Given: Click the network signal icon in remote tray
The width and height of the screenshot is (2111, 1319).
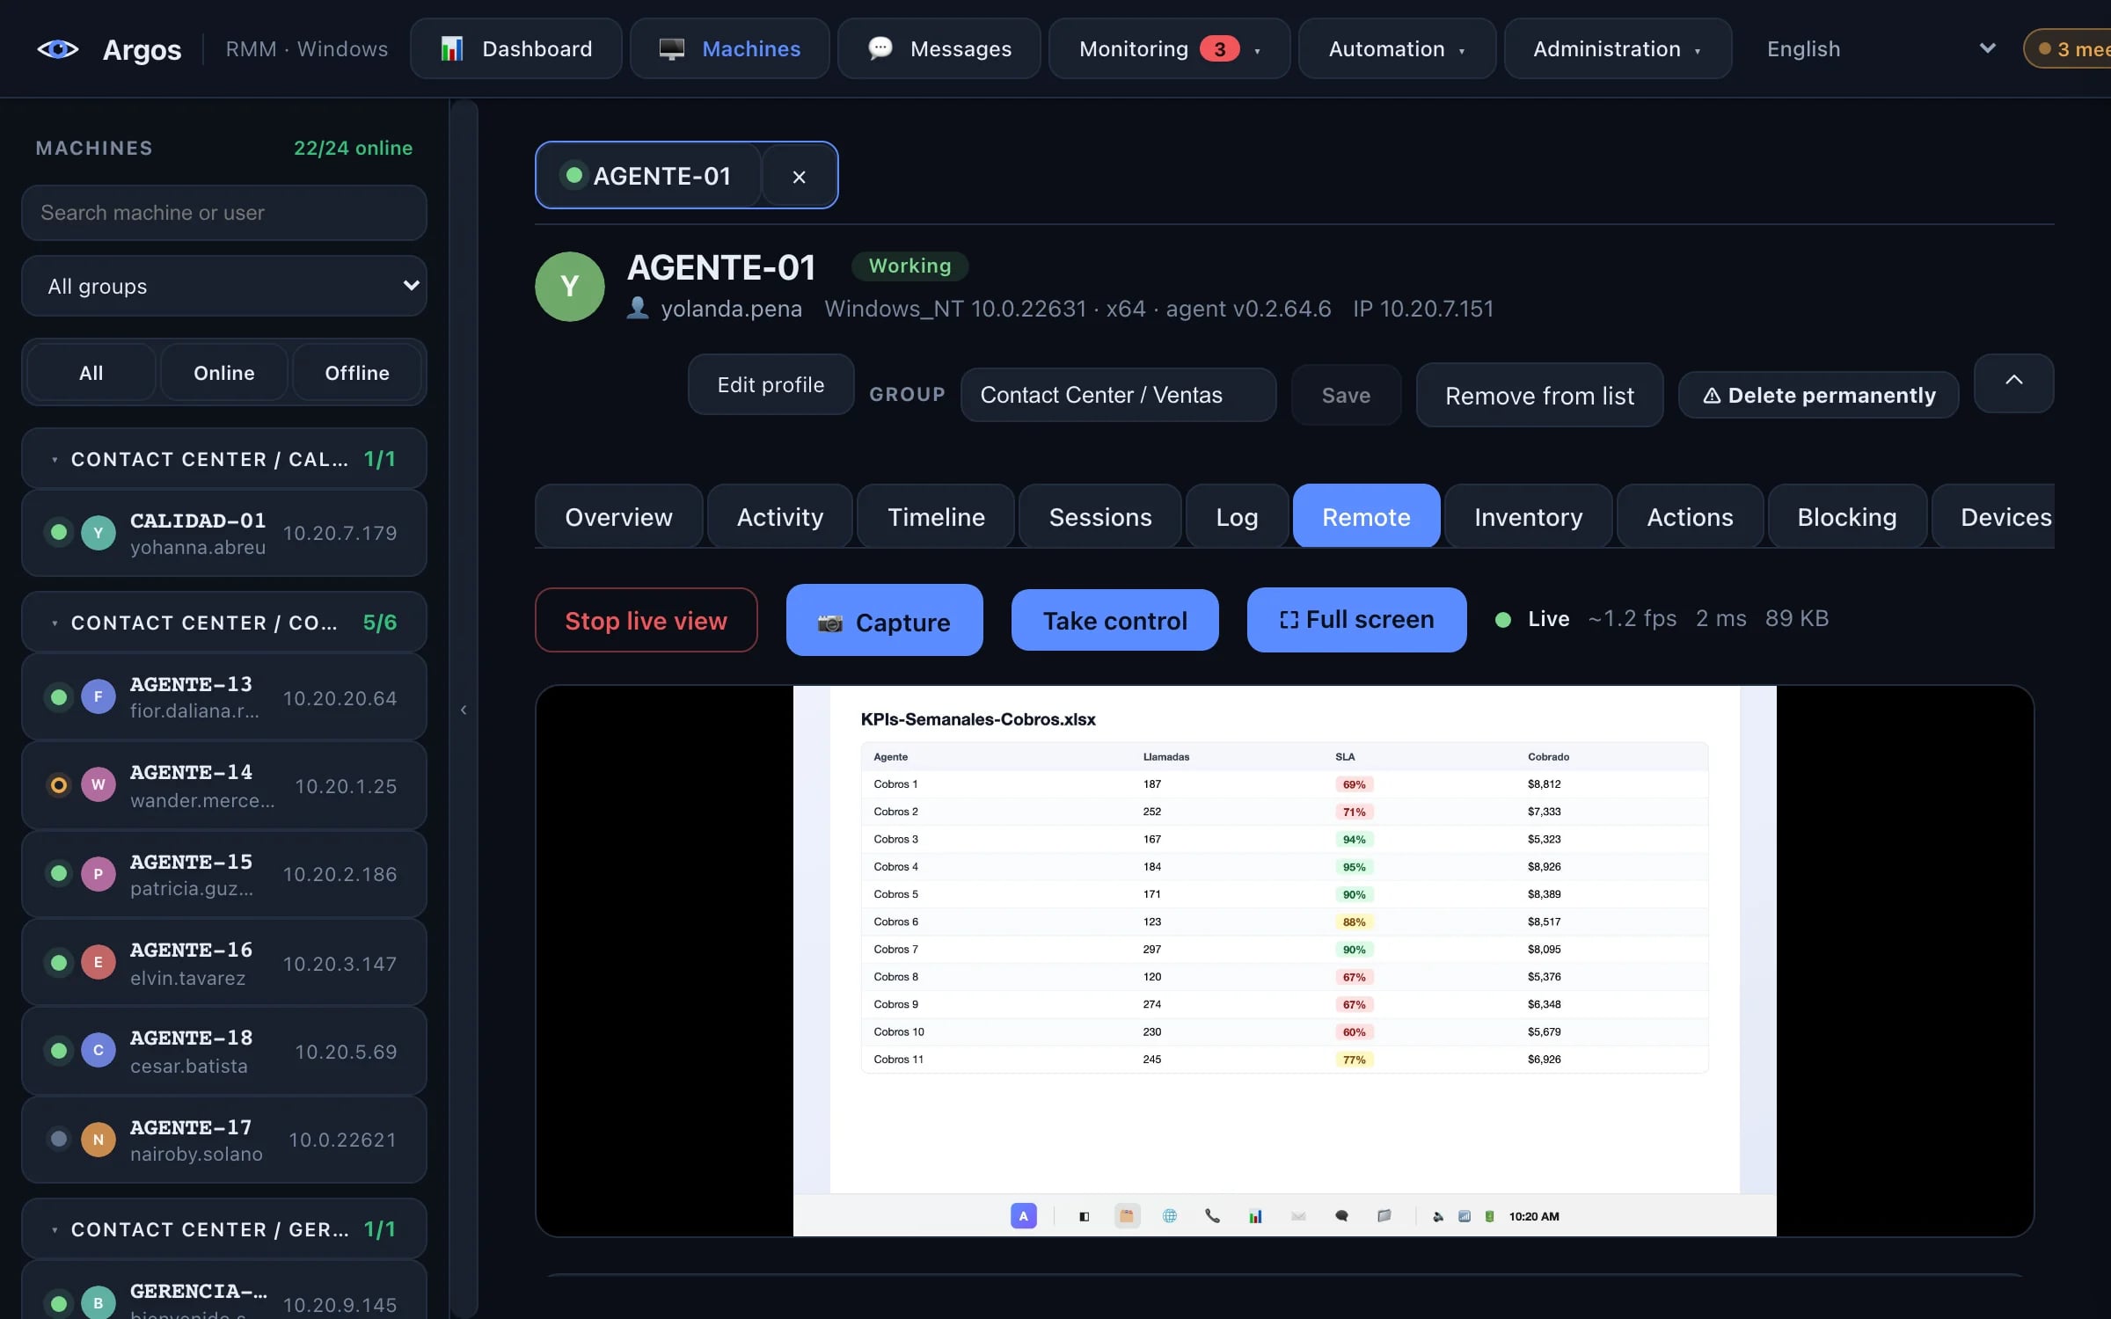Looking at the screenshot, I should tap(1464, 1216).
